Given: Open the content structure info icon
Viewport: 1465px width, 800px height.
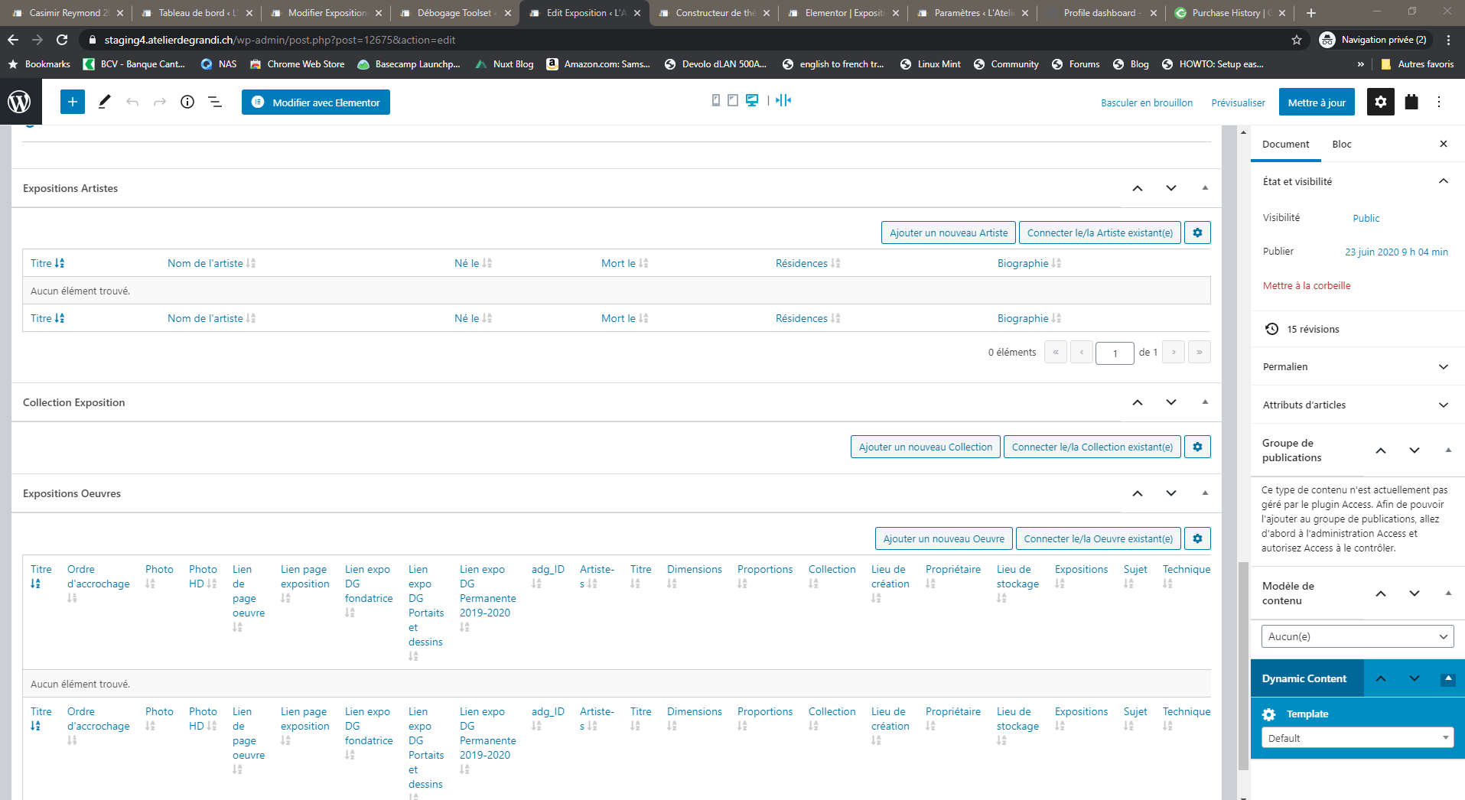Looking at the screenshot, I should (x=187, y=102).
